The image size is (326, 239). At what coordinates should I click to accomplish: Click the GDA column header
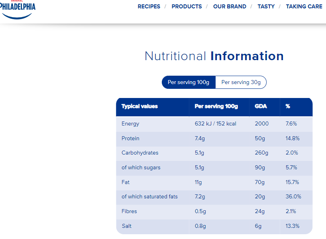pyautogui.click(x=261, y=106)
